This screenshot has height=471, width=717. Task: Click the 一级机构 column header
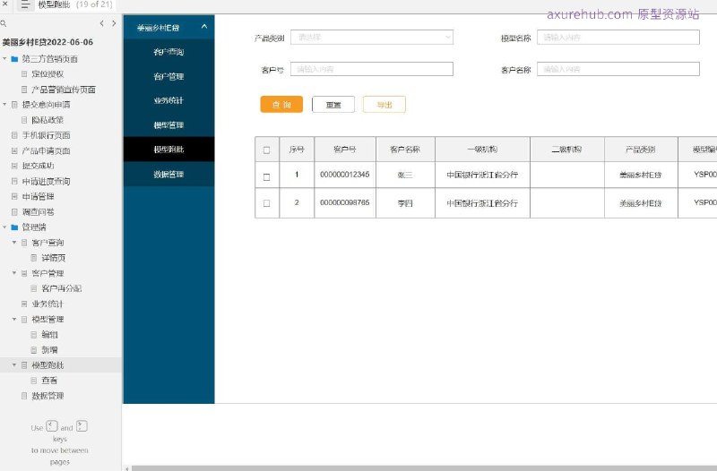coord(482,149)
